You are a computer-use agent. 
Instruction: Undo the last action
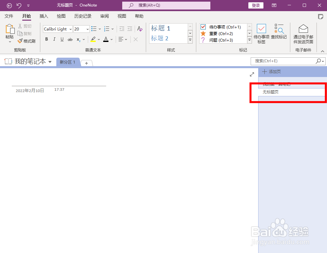tap(19, 6)
